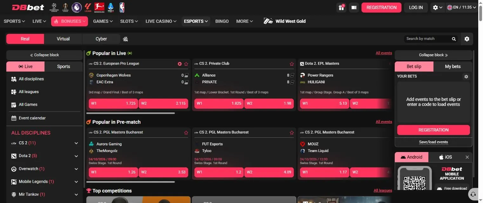The image size is (483, 203).
Task: Open the BONUSES menu
Action: [70, 21]
